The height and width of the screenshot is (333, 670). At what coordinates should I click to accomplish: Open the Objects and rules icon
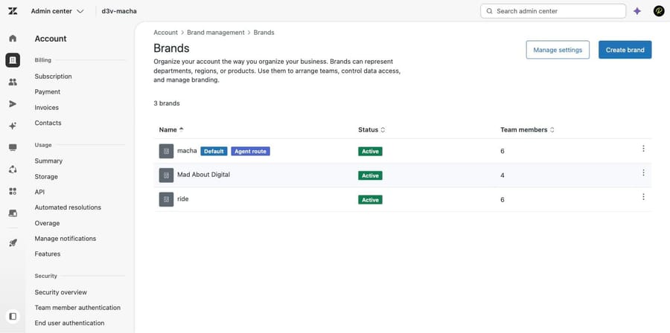tap(13, 169)
